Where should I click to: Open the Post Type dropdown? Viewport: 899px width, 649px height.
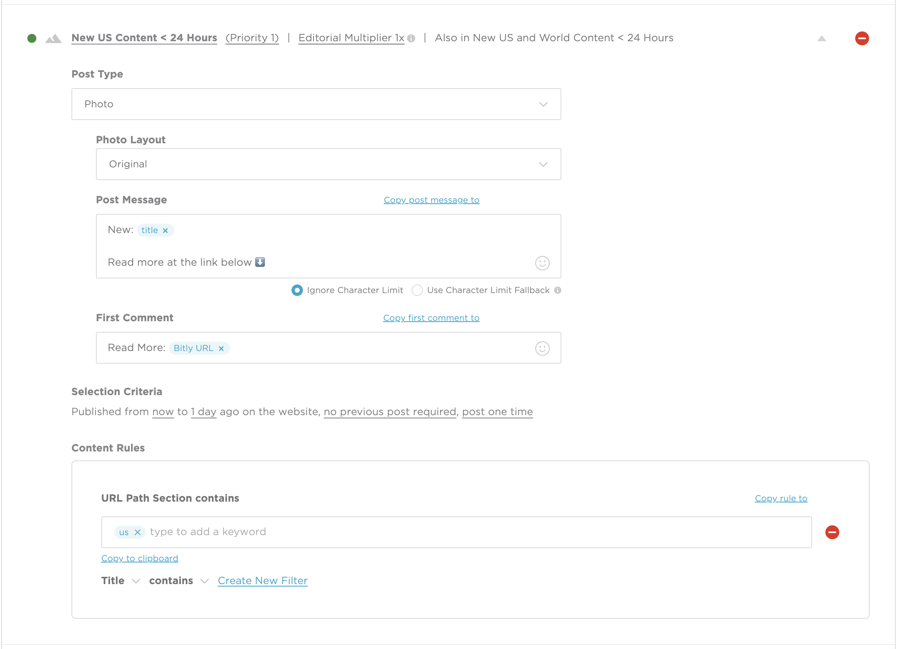(316, 104)
